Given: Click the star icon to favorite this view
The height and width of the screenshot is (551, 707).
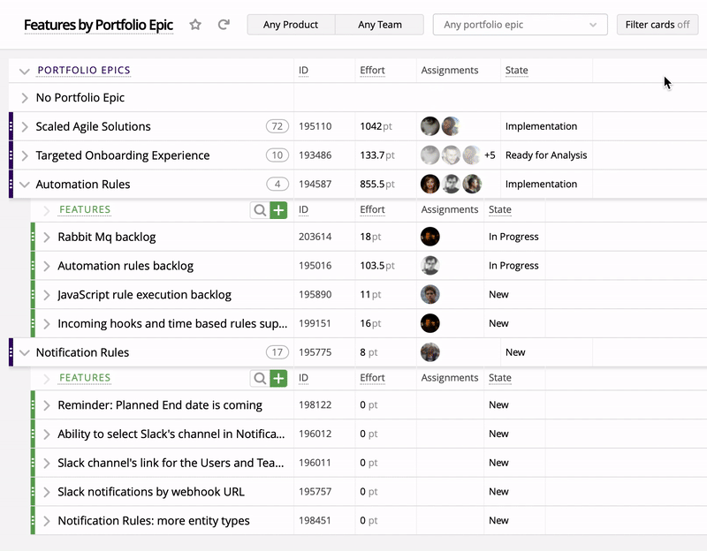Looking at the screenshot, I should point(195,26).
